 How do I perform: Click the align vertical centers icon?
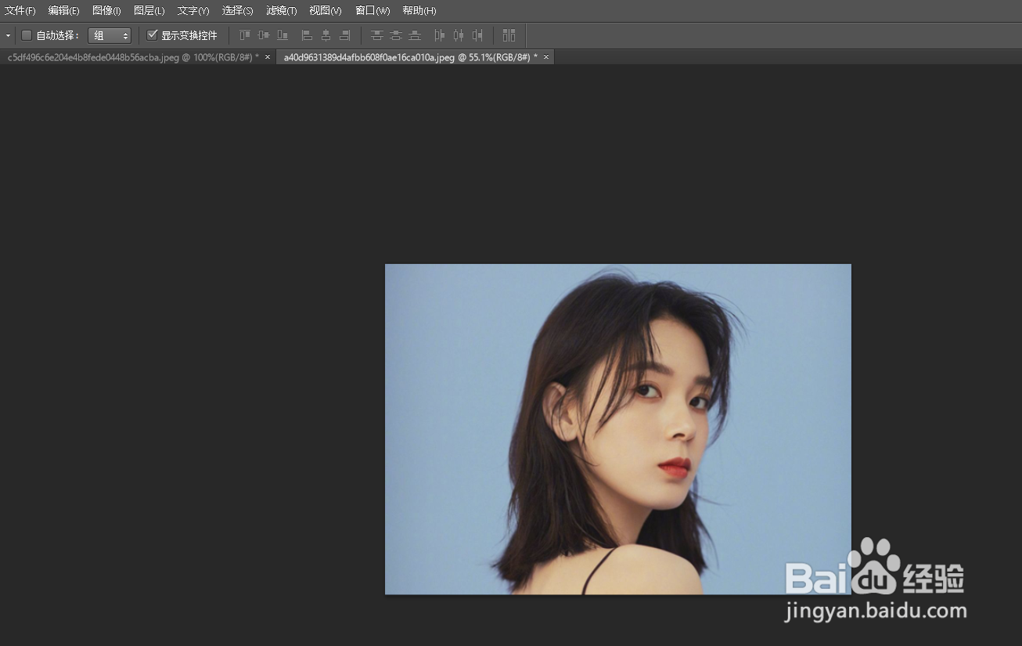pyautogui.click(x=264, y=35)
